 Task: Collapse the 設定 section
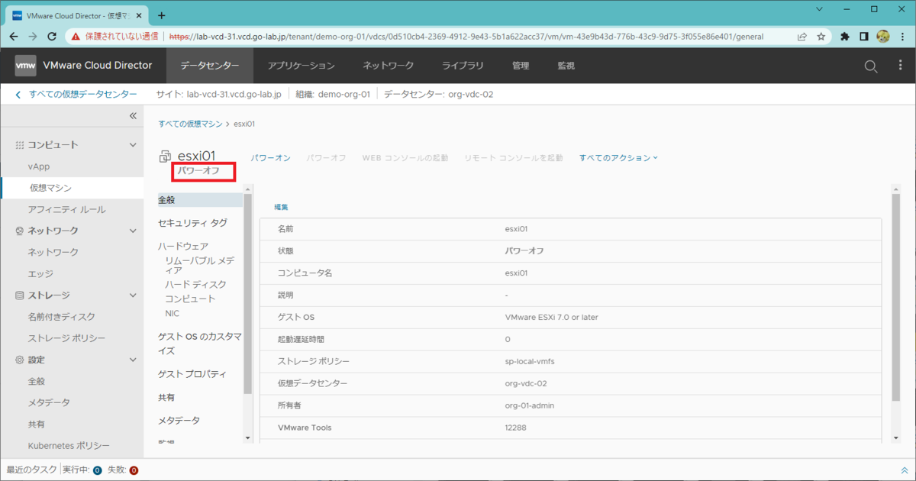(x=133, y=360)
